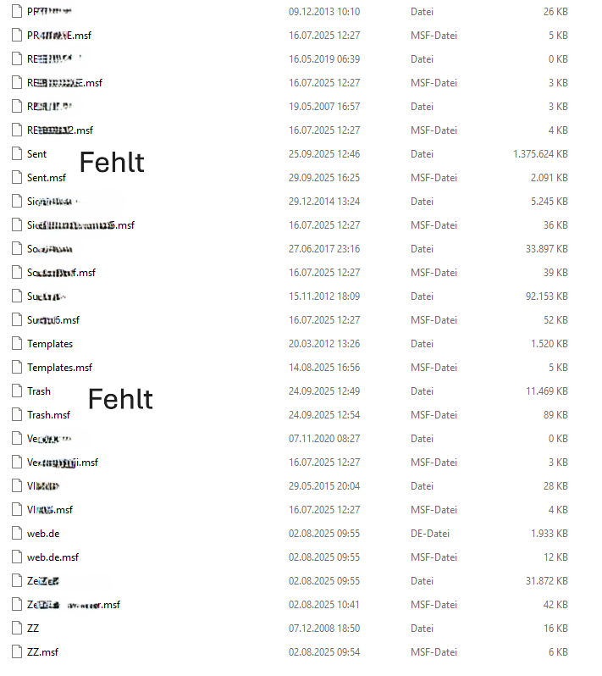This screenshot has width=602, height=676.
Task: Click the file icon beside Trash.msf
Action: 16,415
